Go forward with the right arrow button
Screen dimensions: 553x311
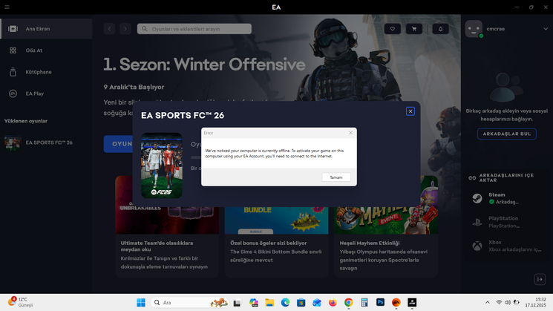pyautogui.click(x=125, y=29)
